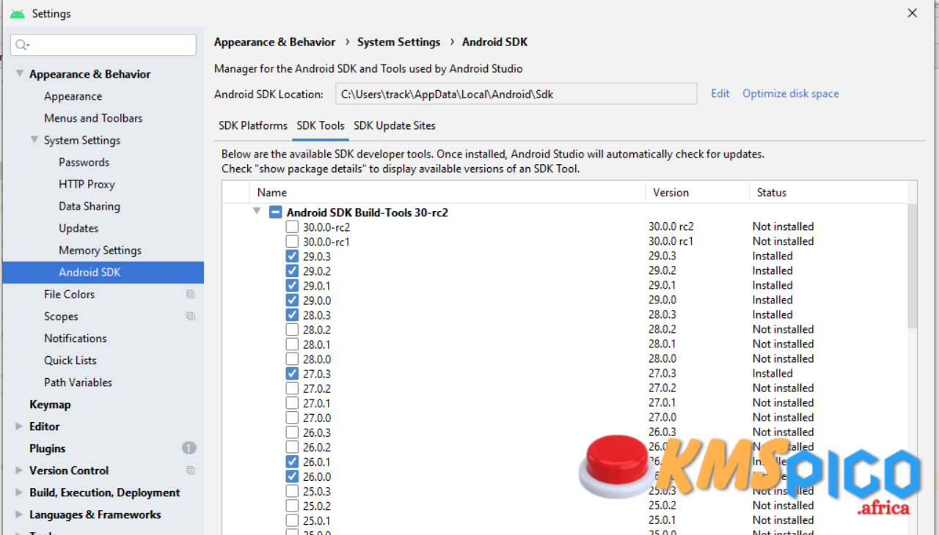This screenshot has height=535, width=939.
Task: Click System Settings in the breadcrumb
Action: coord(398,43)
